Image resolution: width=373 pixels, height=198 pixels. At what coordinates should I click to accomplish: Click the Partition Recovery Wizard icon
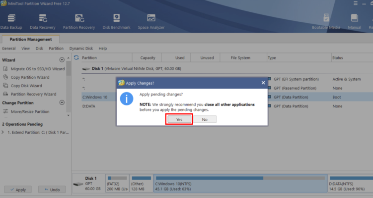(x=5, y=94)
